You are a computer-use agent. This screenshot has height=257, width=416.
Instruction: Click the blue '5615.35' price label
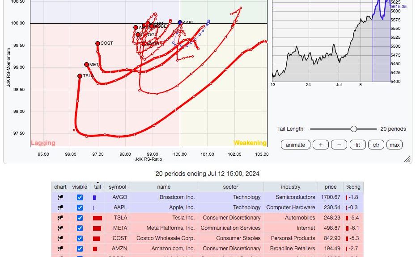click(399, 7)
